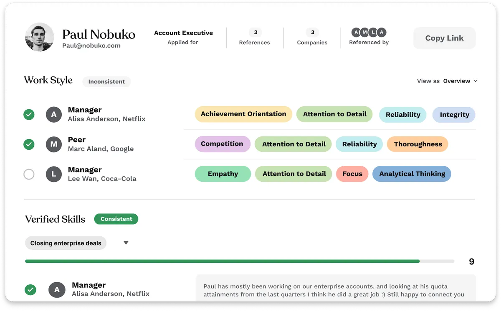
Task: Click the Inconsistent badge next to Work Style
Action: [x=106, y=82]
